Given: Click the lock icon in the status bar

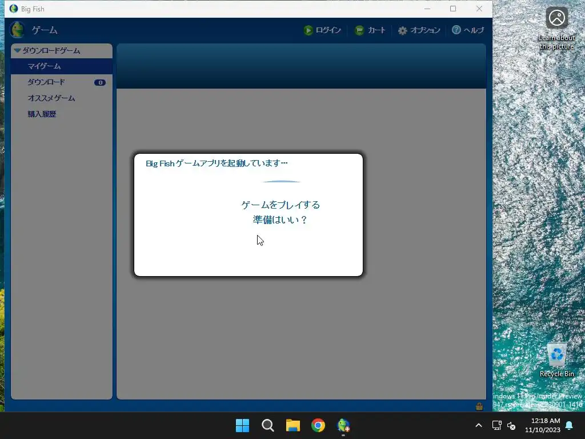Looking at the screenshot, I should 479,406.
